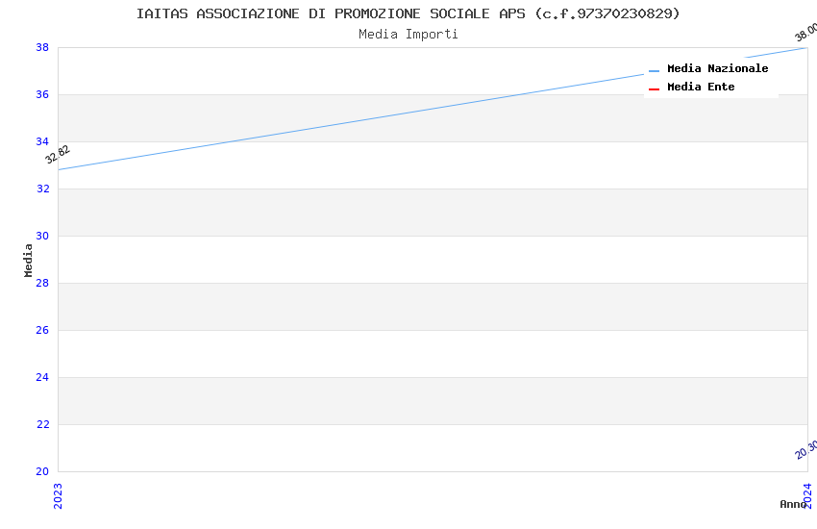The image size is (817, 529).
Task: Click the vertical Media y-axis title
Action: tap(29, 260)
